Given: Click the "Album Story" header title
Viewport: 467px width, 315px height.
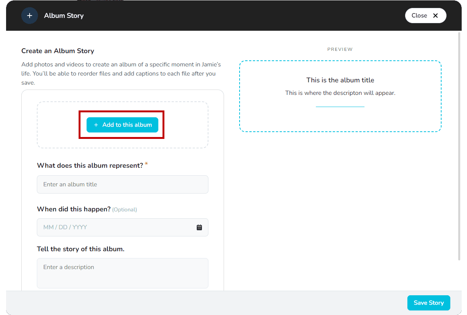Looking at the screenshot, I should click(64, 16).
